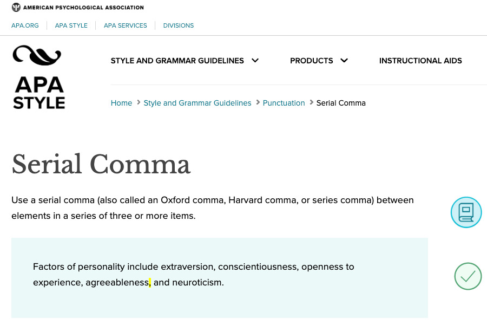Navigate to APA.ORG
The height and width of the screenshot is (325, 487).
(25, 25)
